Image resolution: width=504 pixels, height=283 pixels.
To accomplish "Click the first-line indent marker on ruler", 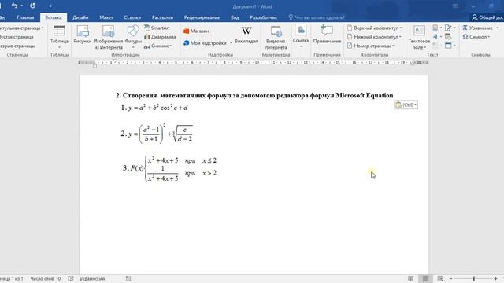I will click(x=116, y=61).
